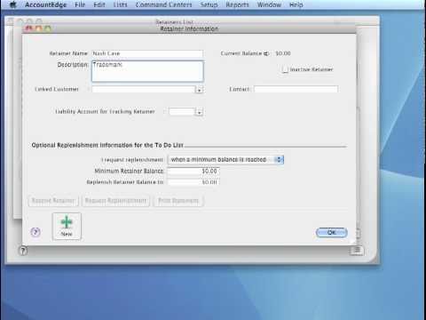Screen dimensions: 426x320
Task: Click the list icon in the Retainers List window
Action: (x=357, y=251)
